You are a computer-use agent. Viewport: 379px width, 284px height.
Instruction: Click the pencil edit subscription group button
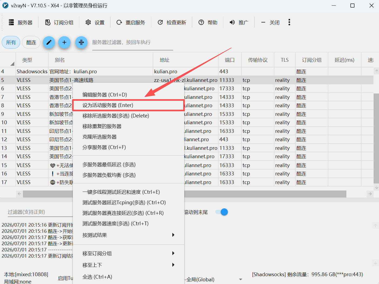(49, 43)
